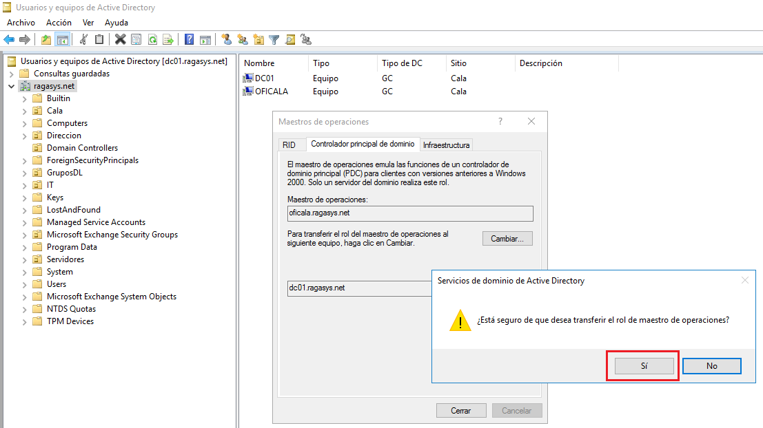
Task: Click the ragasys.net domain icon
Action: pos(26,86)
